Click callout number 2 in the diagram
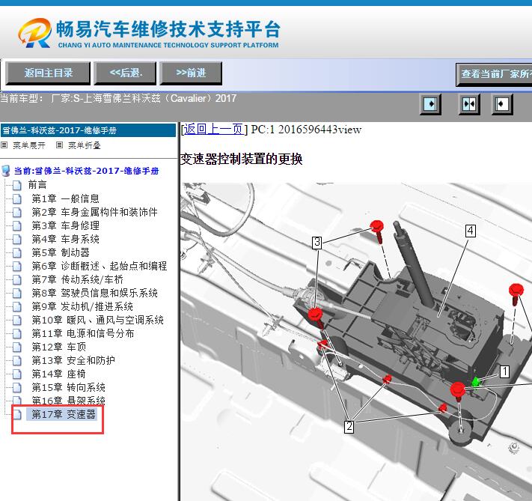Image resolution: width=532 pixels, height=501 pixels. point(349,427)
